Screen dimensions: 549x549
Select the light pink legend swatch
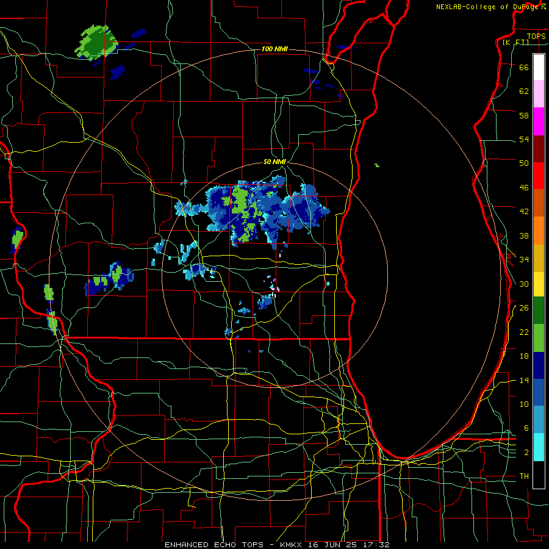pos(539,94)
